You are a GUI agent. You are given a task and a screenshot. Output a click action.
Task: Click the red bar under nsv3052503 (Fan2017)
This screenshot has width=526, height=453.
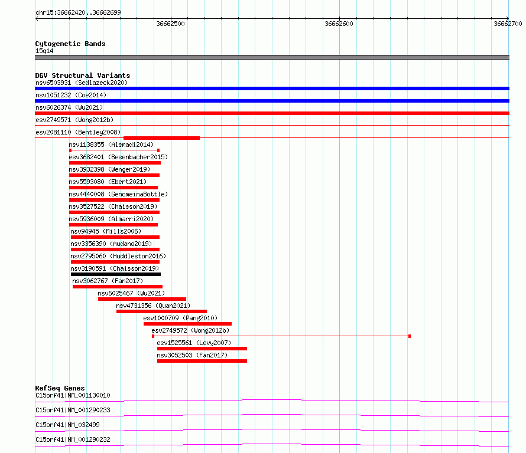pos(202,361)
